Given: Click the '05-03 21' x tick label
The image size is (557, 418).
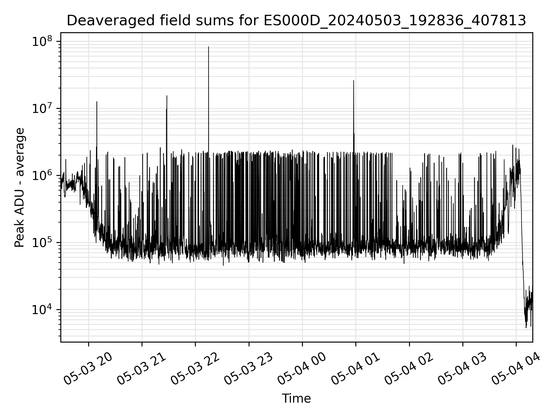Looking at the screenshot, I should (x=142, y=369).
